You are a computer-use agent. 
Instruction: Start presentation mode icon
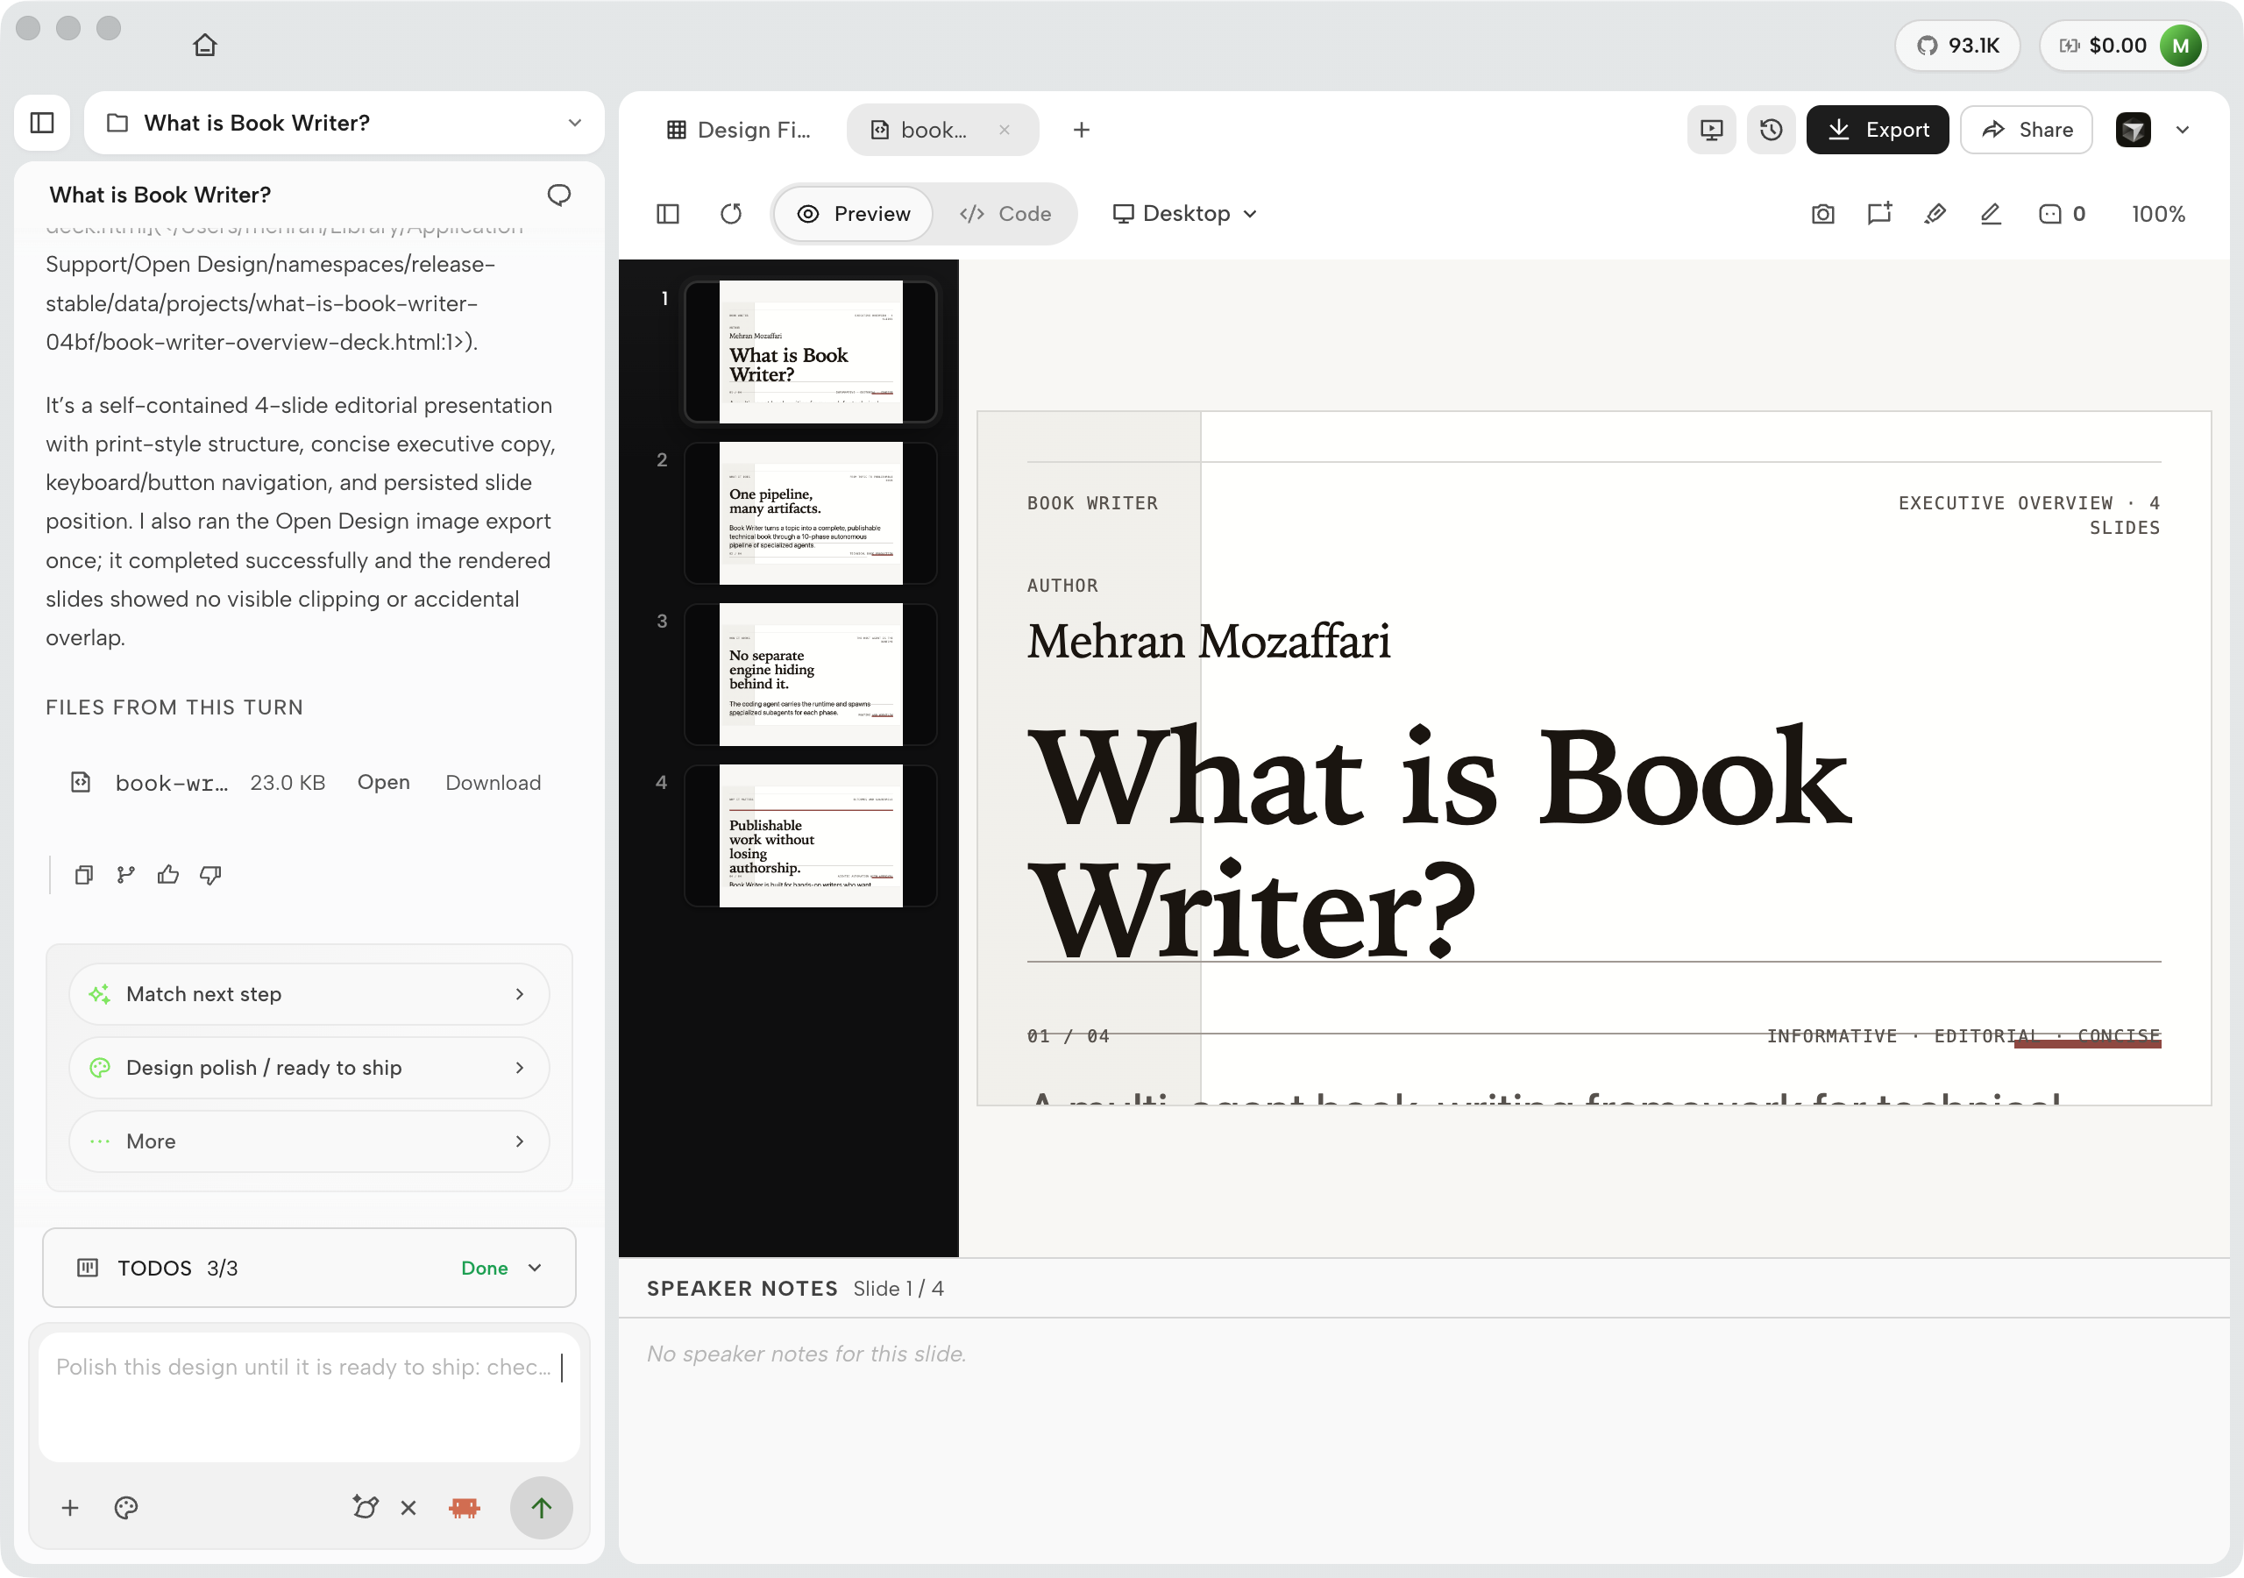coord(1711,130)
